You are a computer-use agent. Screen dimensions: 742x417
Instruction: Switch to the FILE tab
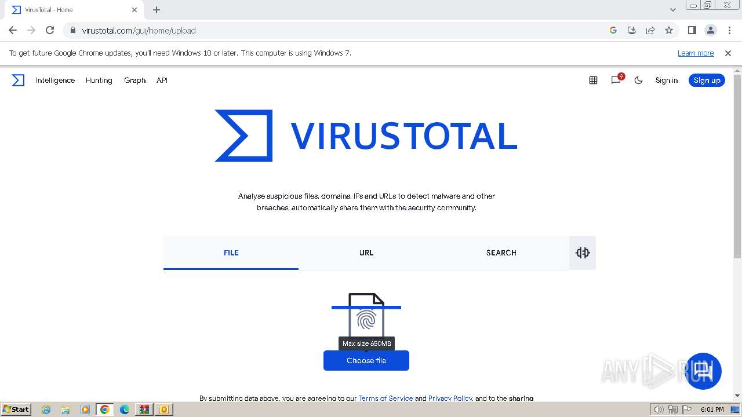click(x=231, y=253)
